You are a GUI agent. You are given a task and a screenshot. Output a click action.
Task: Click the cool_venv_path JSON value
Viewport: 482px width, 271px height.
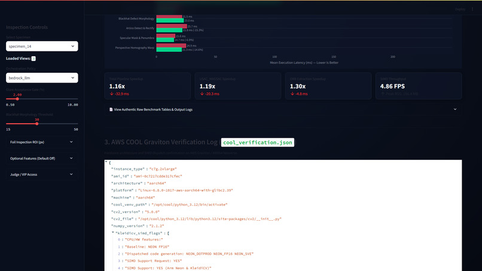point(190,205)
